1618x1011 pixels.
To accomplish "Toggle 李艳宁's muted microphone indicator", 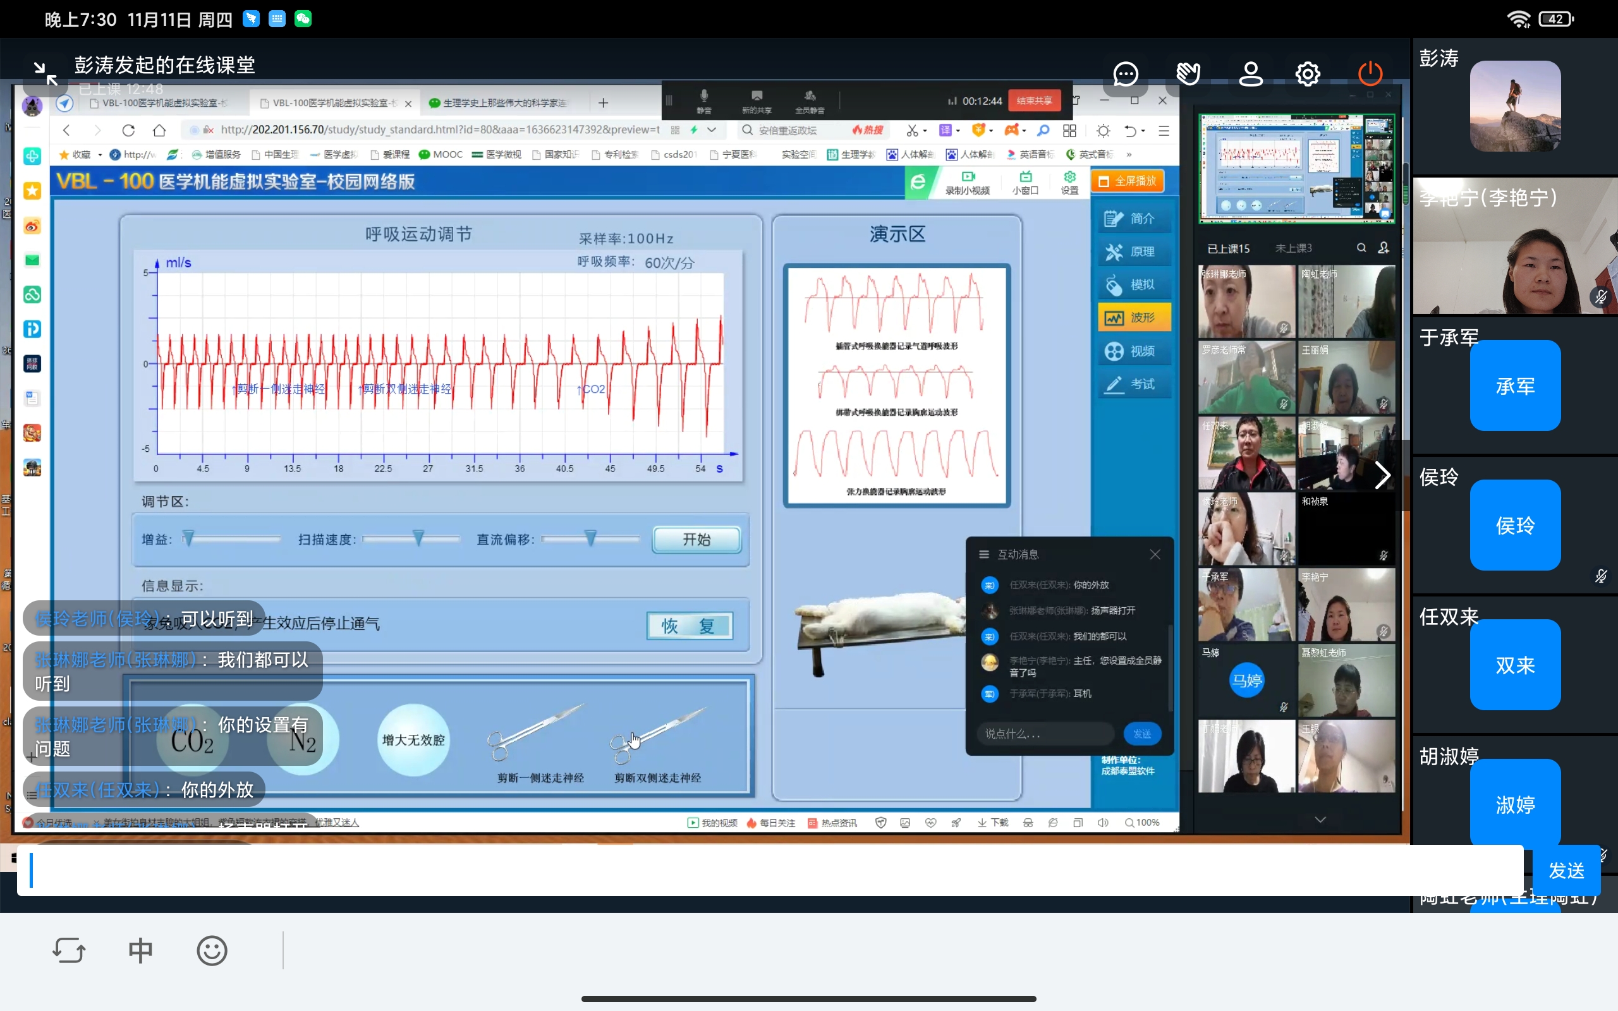I will pyautogui.click(x=1600, y=296).
